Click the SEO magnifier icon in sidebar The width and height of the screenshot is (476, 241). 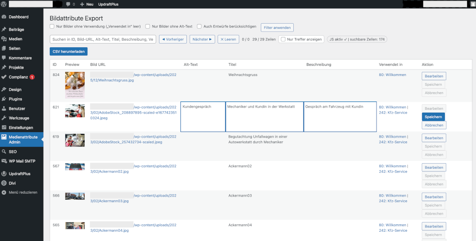[4, 152]
